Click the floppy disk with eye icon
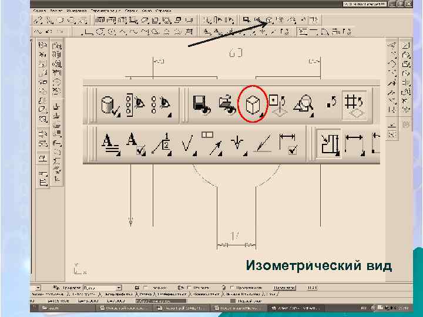This screenshot has width=423, height=317. [x=202, y=105]
